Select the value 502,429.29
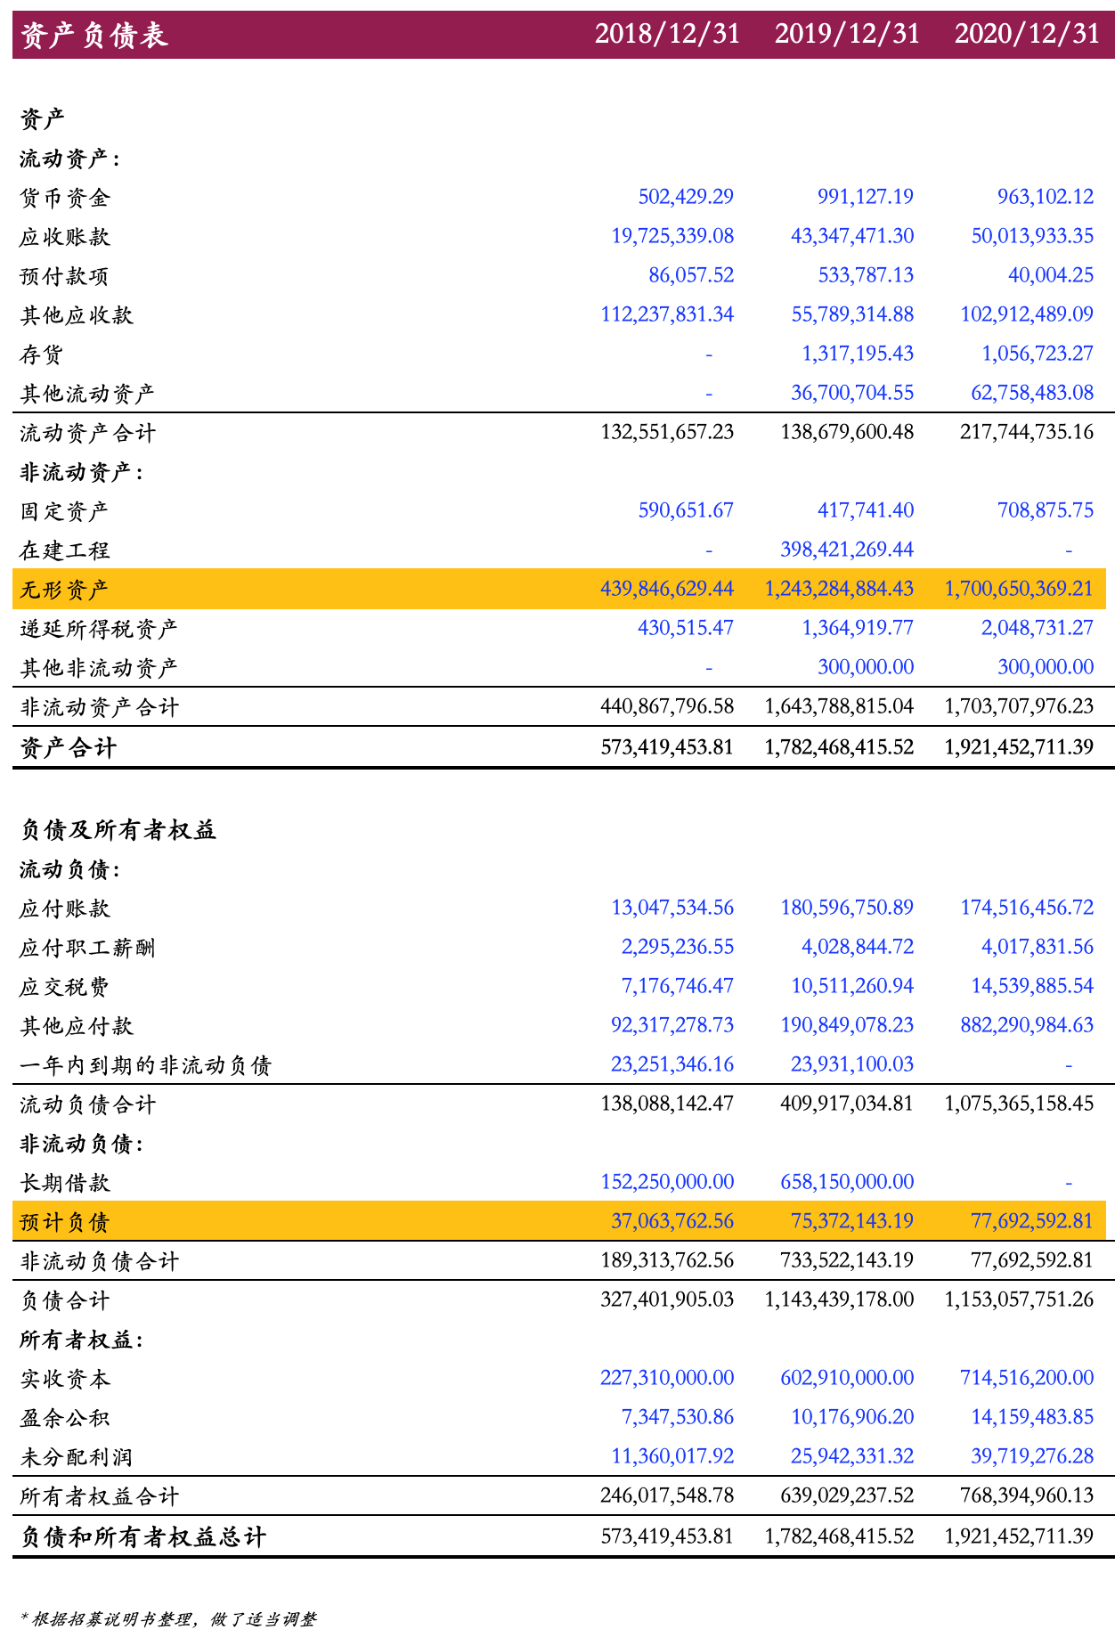Viewport: 1115px width, 1646px height. (686, 197)
